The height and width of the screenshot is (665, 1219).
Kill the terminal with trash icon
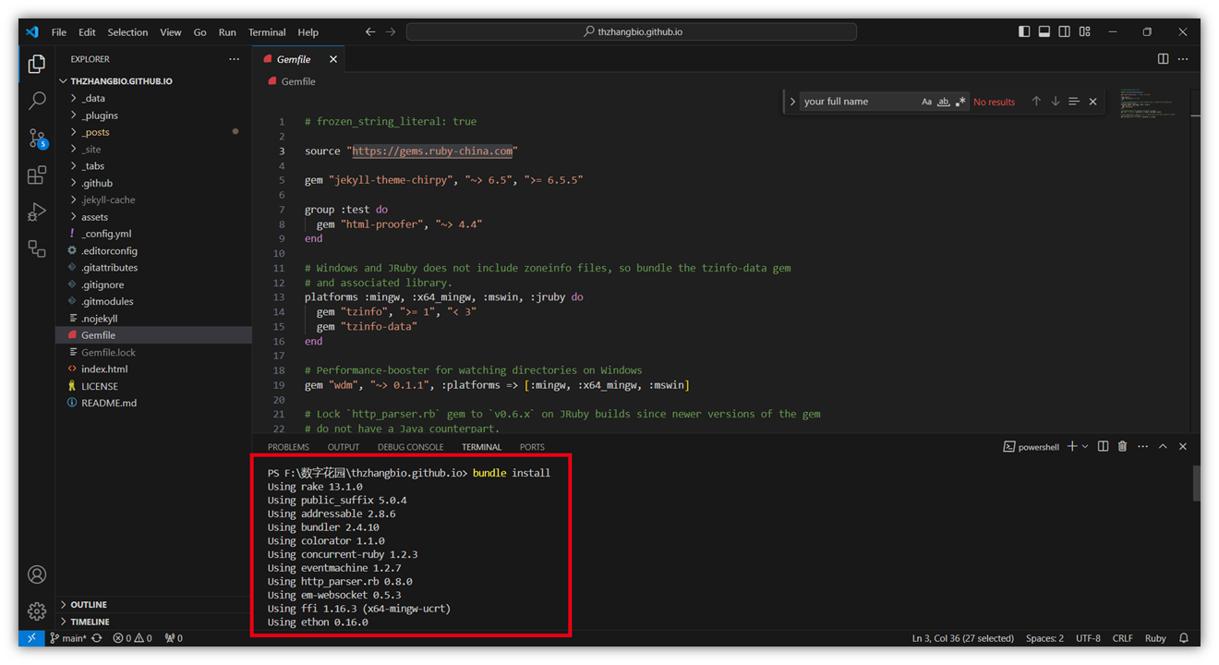[x=1123, y=446]
